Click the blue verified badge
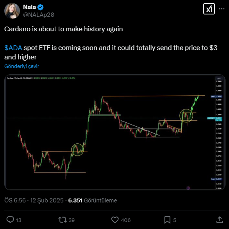The width and height of the screenshot is (229, 229). [x=41, y=7]
